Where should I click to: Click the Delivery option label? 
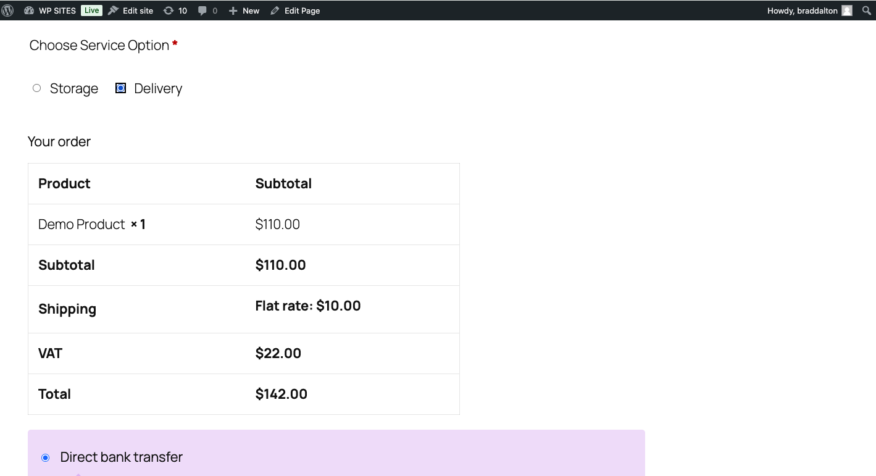click(158, 89)
